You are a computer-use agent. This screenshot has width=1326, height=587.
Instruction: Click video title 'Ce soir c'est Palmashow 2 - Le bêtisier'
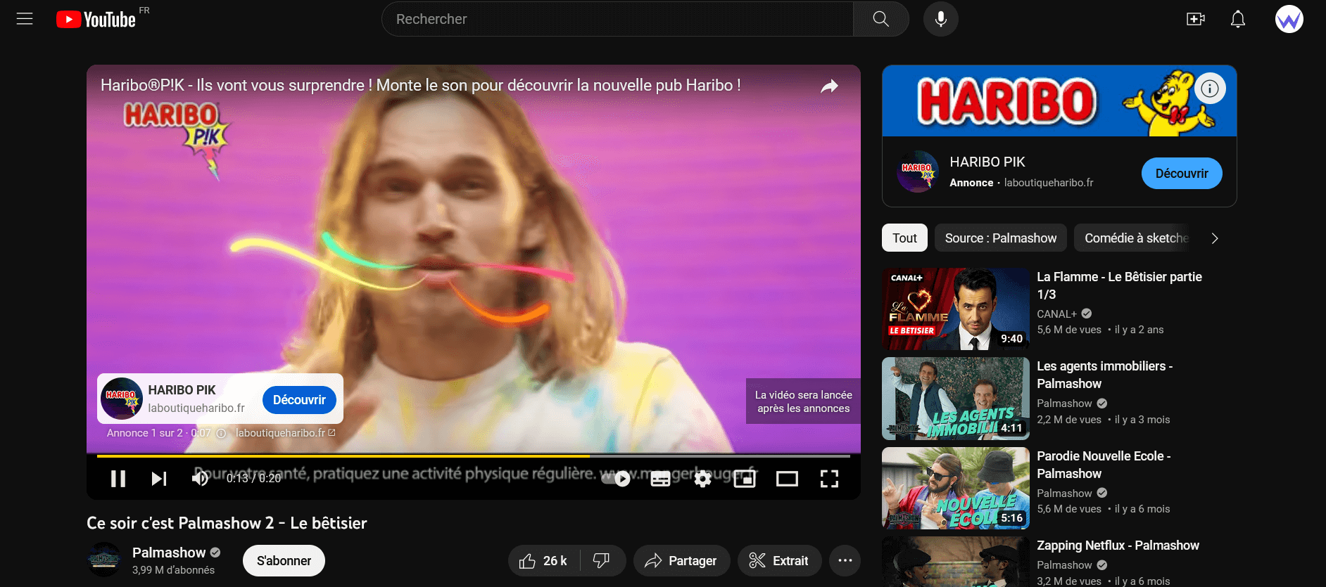(x=227, y=523)
